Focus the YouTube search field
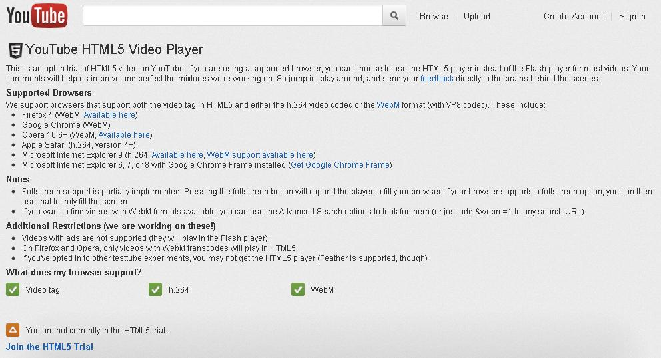 click(x=233, y=15)
